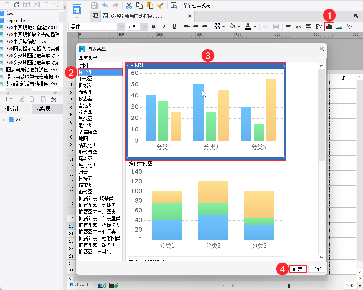
Task: Open the background fill color dropdown arrow
Action: pos(239,27)
